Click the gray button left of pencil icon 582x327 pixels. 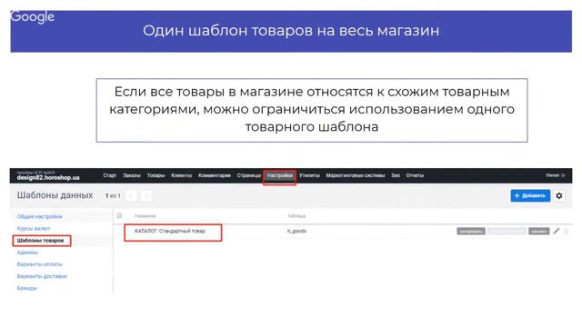pos(539,232)
